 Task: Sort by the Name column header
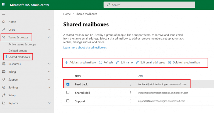pos(78,76)
